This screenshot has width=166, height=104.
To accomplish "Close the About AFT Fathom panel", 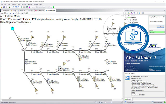I will coord(164,73).
